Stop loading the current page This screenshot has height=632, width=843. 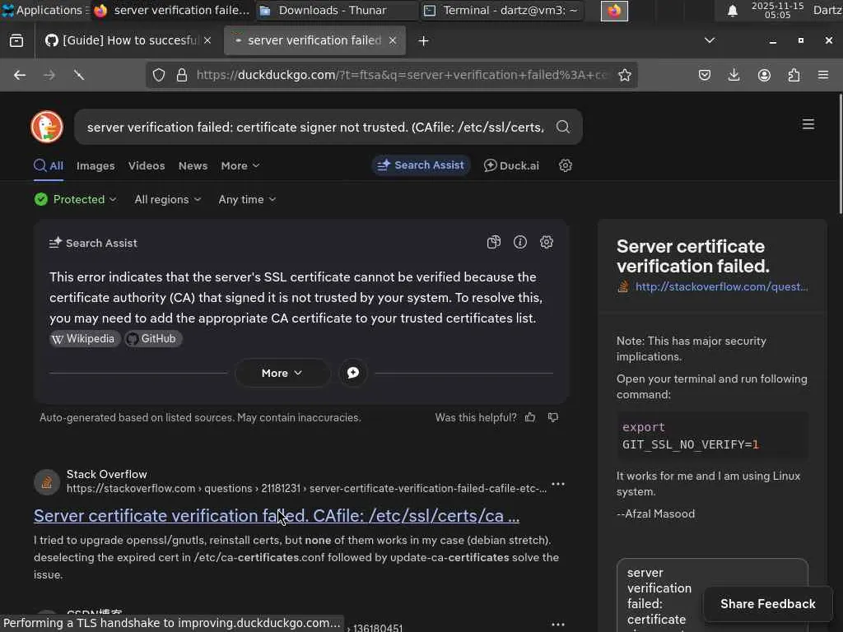pos(79,75)
